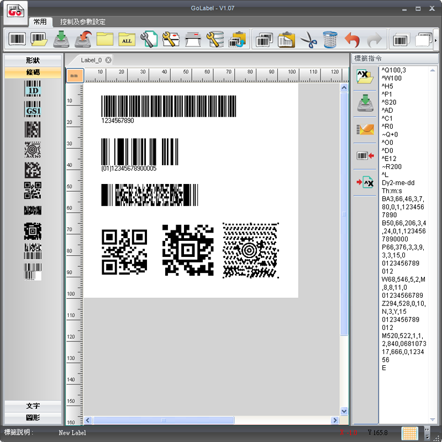442x442 pixels.
Task: Expand the 圖形 sidebar section
Action: pyautogui.click(x=33, y=417)
